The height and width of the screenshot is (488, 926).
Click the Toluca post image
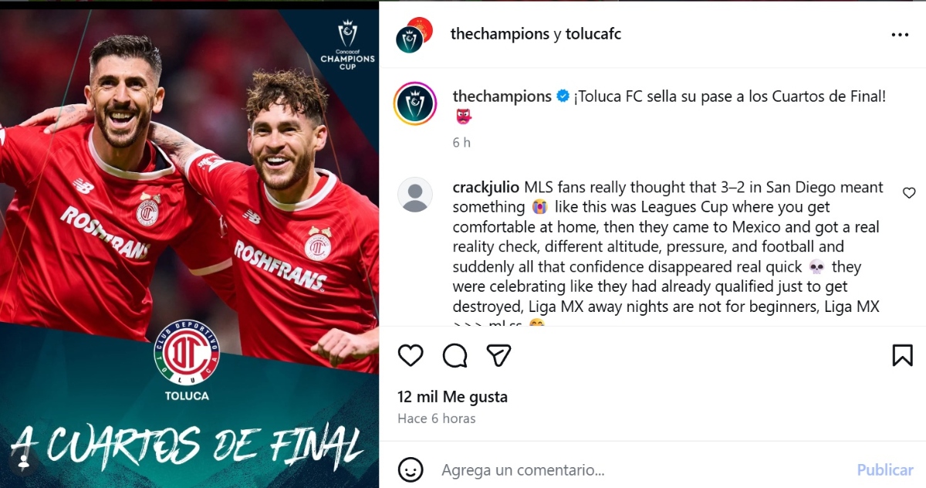(189, 244)
